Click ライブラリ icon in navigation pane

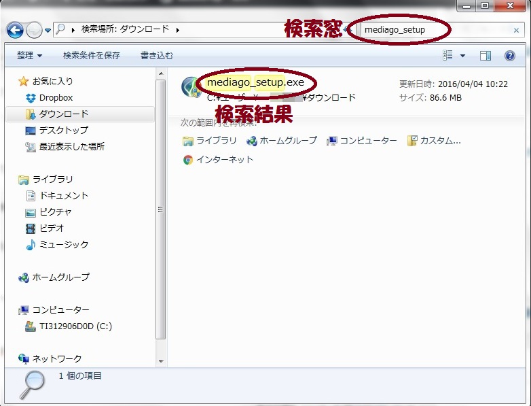point(23,180)
